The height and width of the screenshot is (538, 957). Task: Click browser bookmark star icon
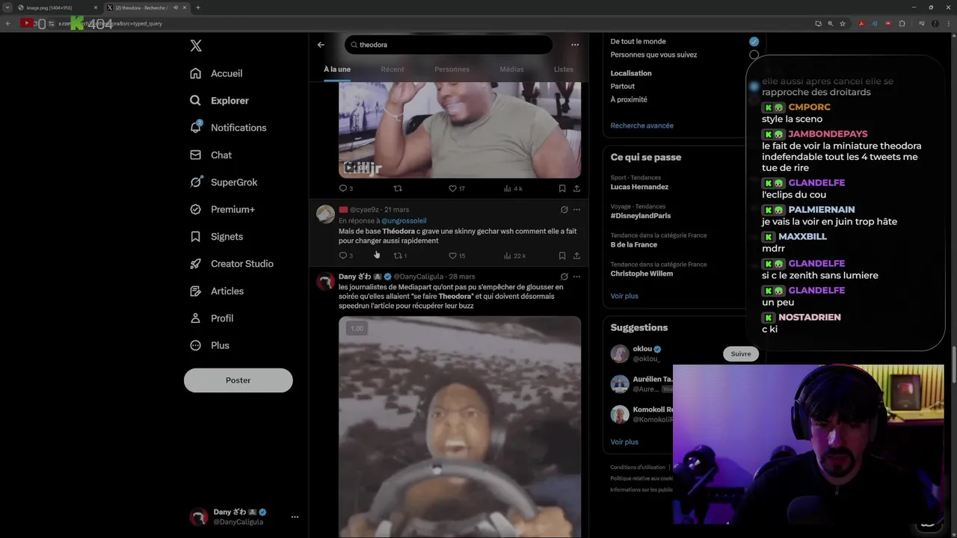(843, 23)
